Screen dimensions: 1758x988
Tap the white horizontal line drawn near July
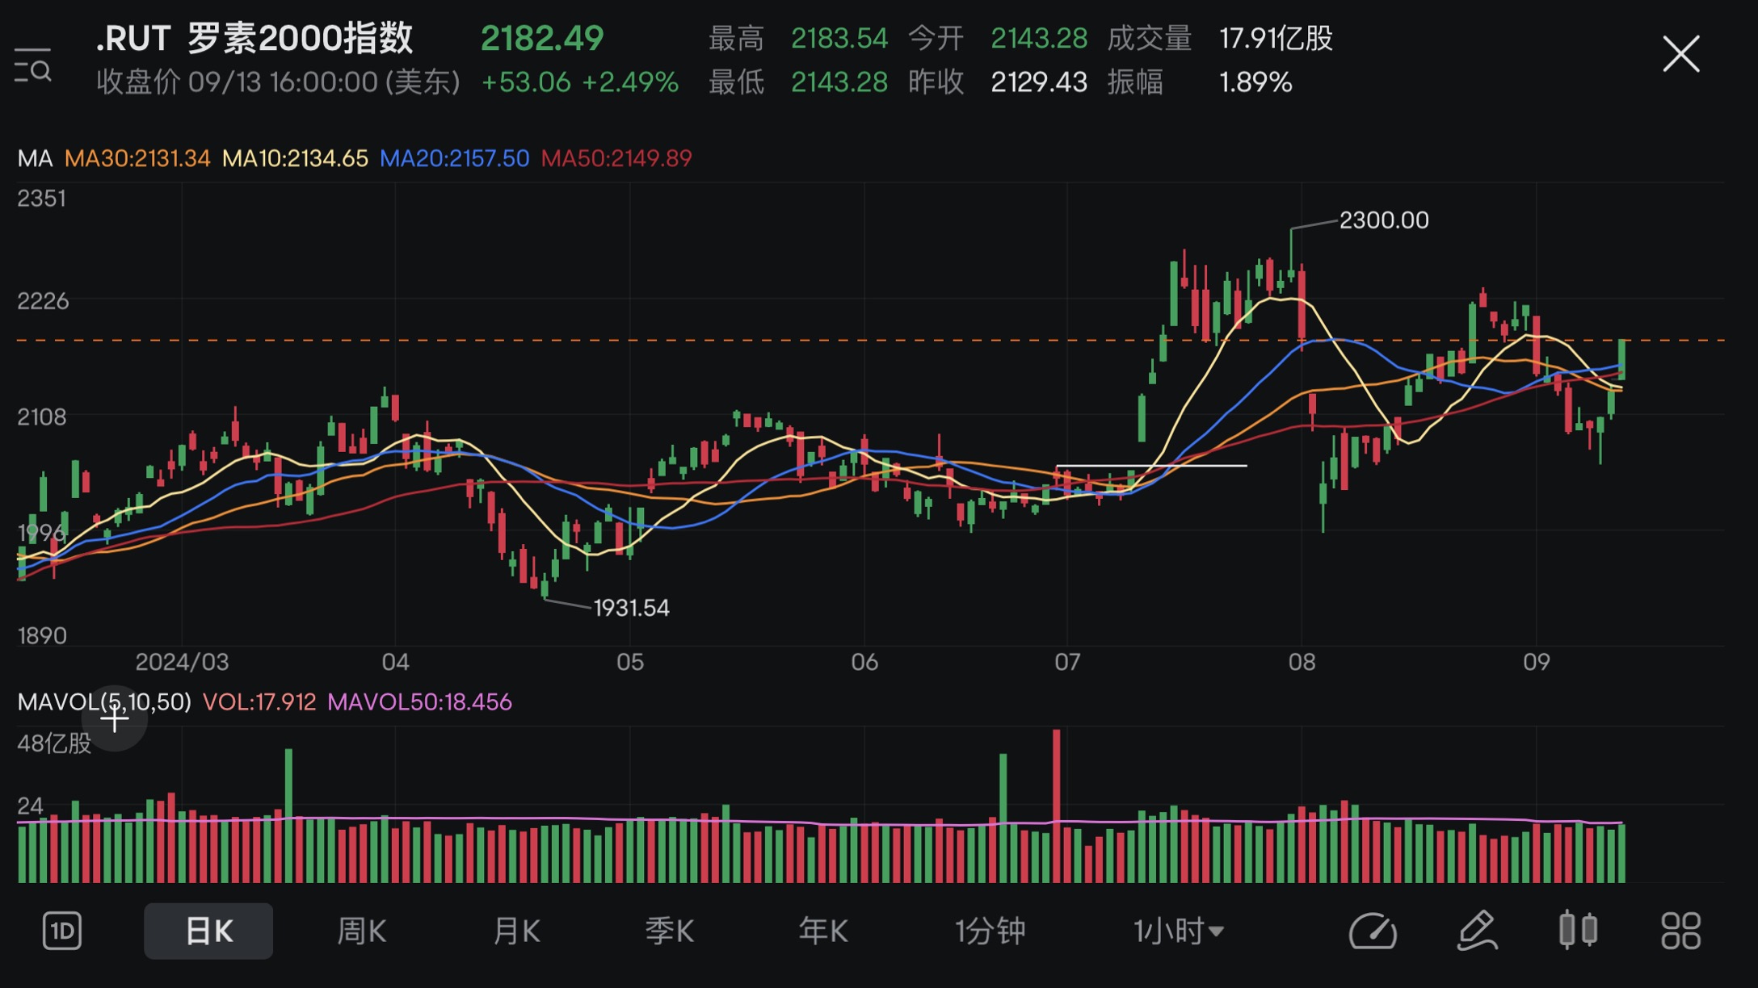[1151, 466]
